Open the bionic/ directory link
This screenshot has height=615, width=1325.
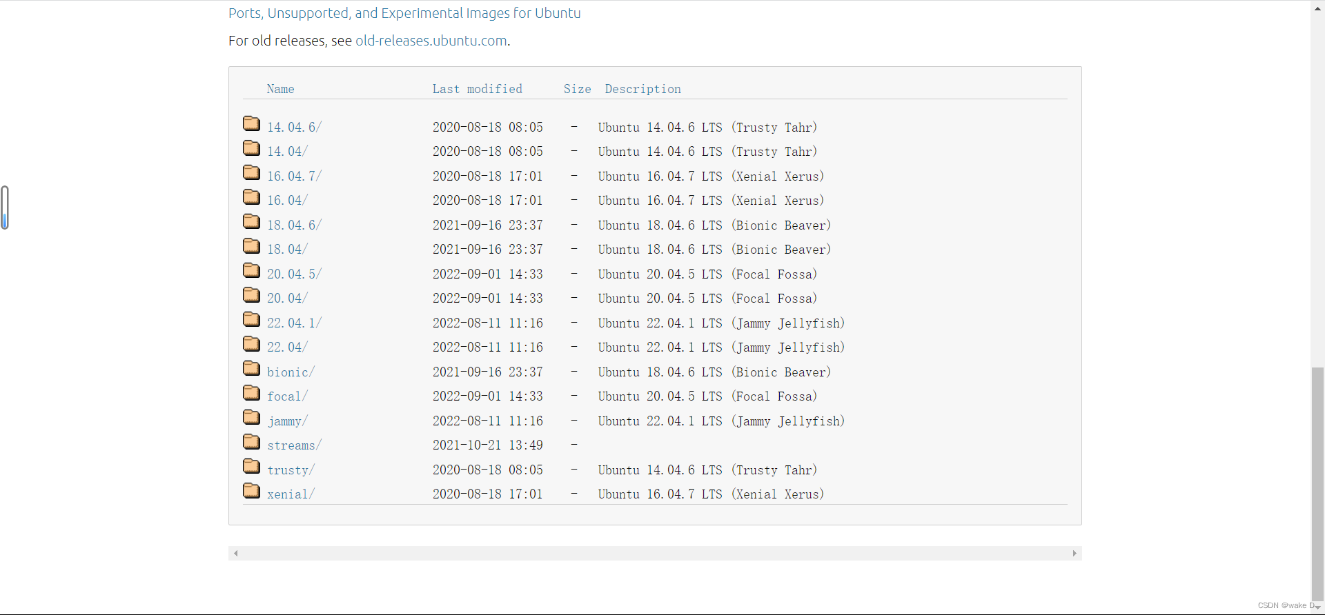click(x=291, y=372)
